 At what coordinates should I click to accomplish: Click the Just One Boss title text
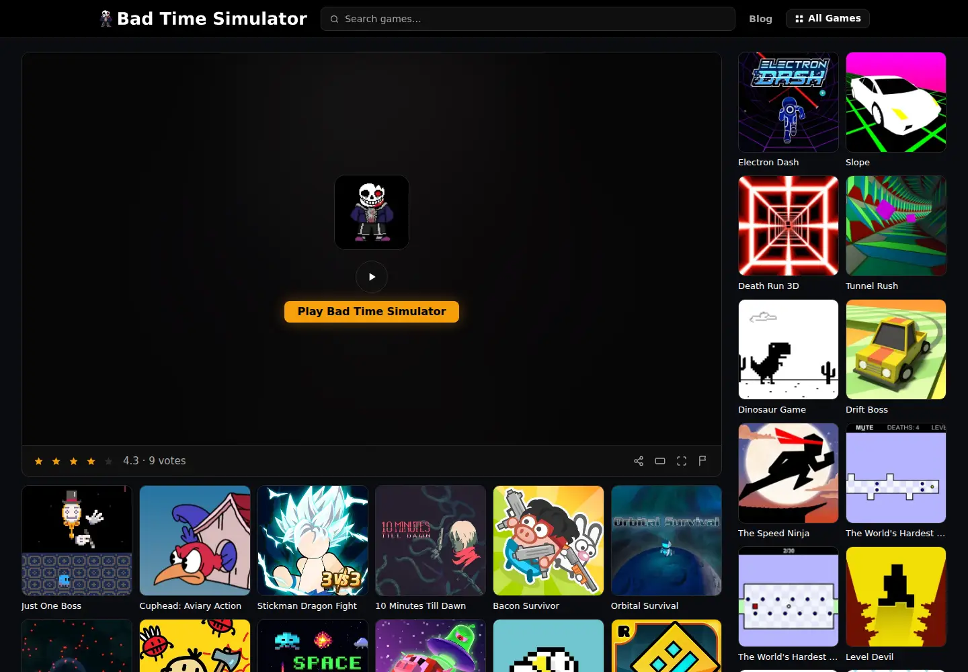click(51, 606)
